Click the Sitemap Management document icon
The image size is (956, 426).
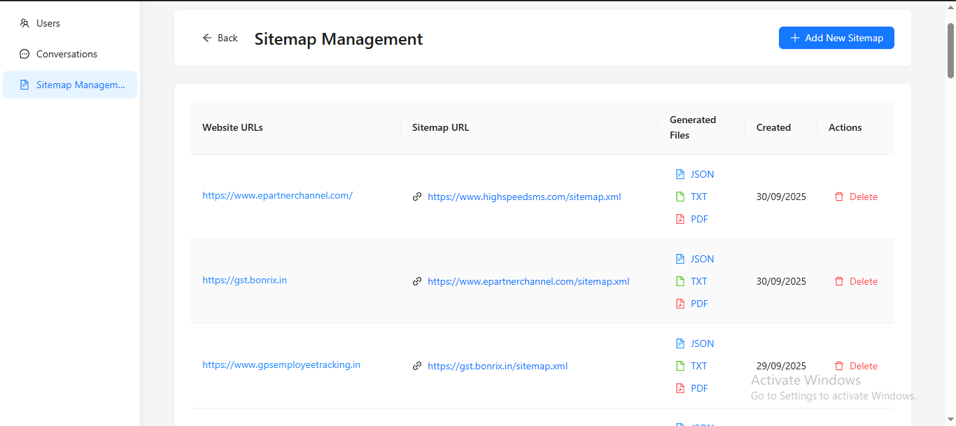click(x=26, y=84)
